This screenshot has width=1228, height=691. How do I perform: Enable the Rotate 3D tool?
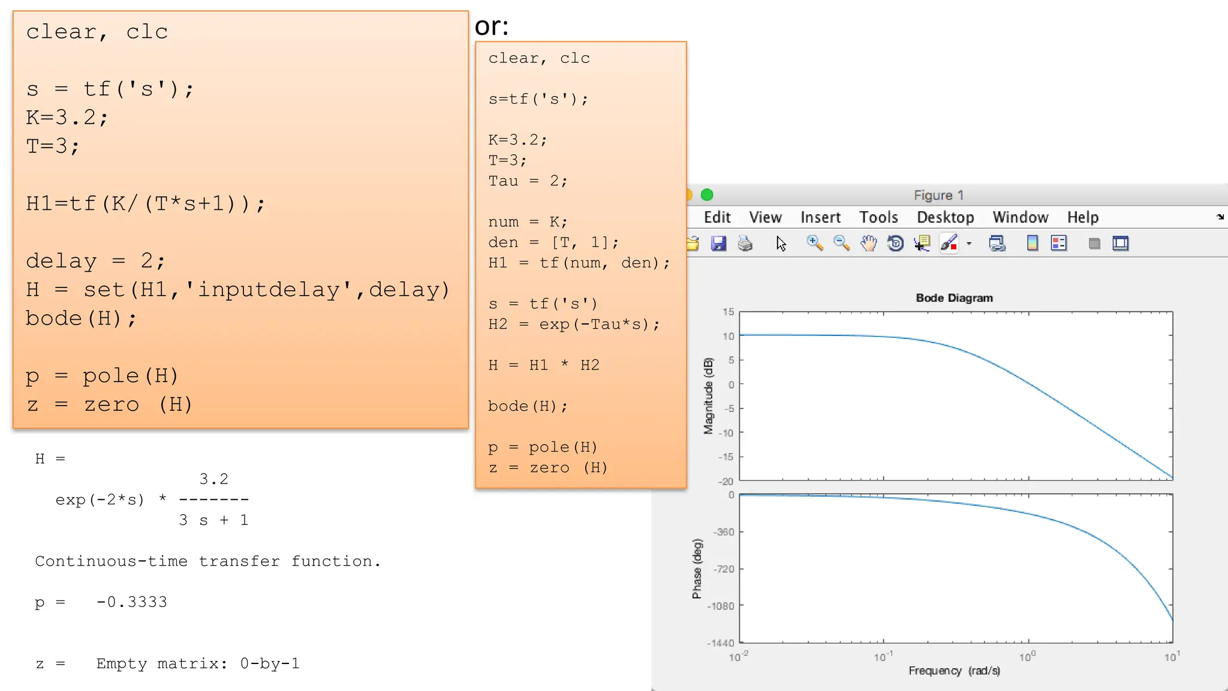click(895, 244)
